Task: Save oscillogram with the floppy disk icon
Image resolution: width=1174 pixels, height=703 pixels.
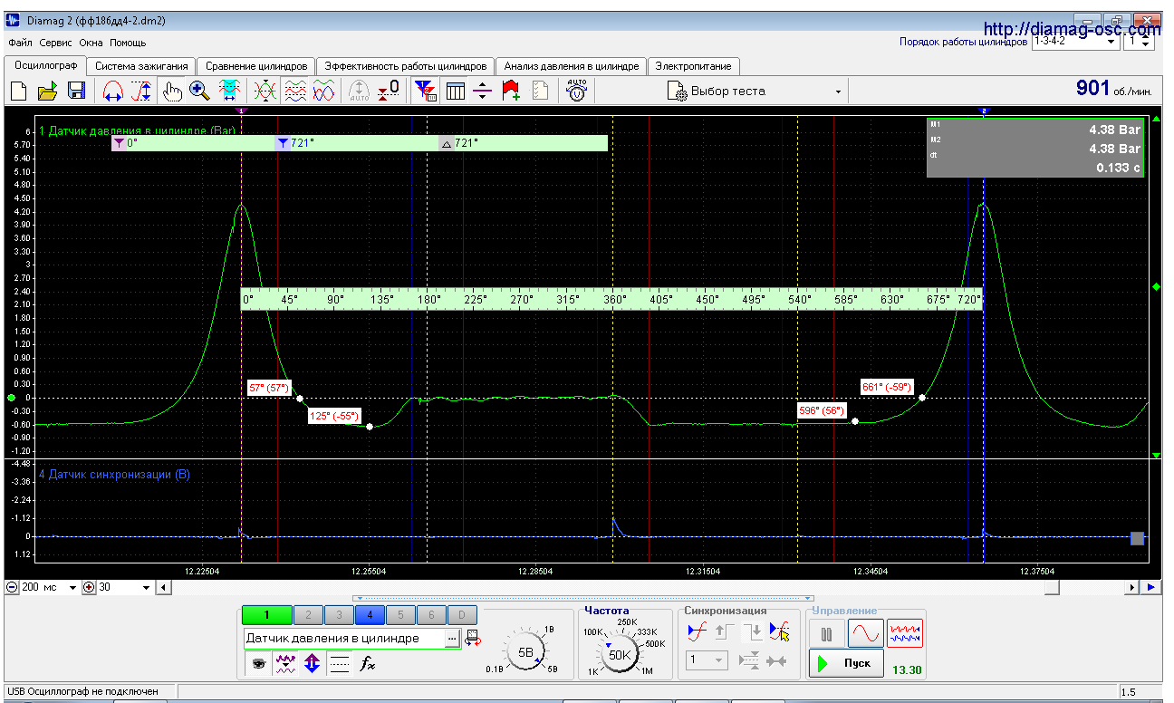Action: coord(76,91)
